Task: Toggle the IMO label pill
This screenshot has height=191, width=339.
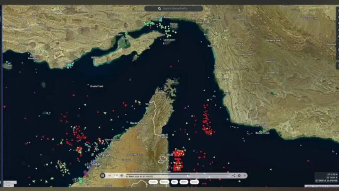Action: point(175,182)
